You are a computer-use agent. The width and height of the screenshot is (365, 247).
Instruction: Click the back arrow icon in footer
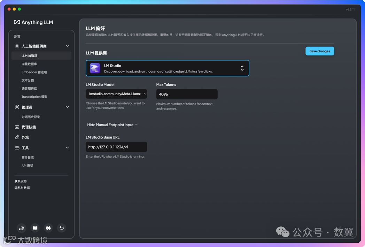(62, 228)
